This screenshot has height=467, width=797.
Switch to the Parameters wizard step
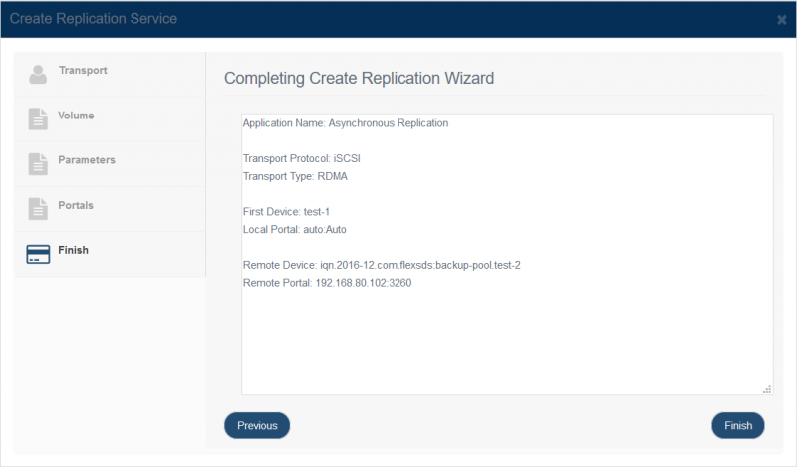point(87,160)
